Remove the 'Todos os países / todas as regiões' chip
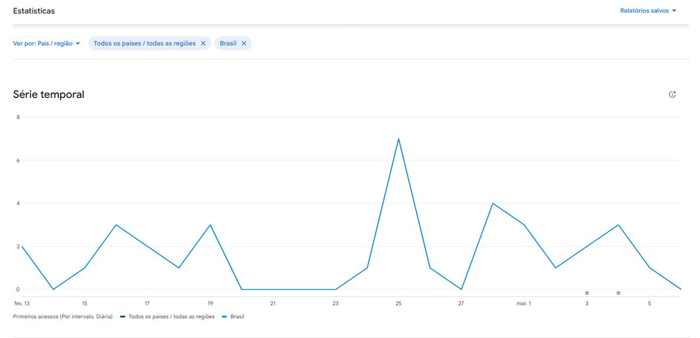Viewport: 700px width, 338px height. pos(203,44)
